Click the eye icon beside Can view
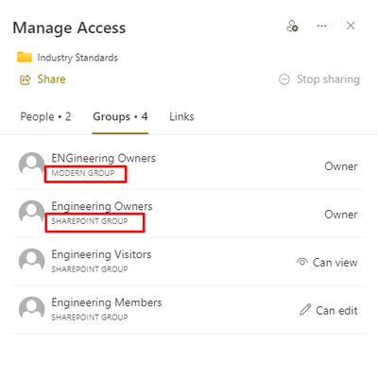 coord(301,262)
